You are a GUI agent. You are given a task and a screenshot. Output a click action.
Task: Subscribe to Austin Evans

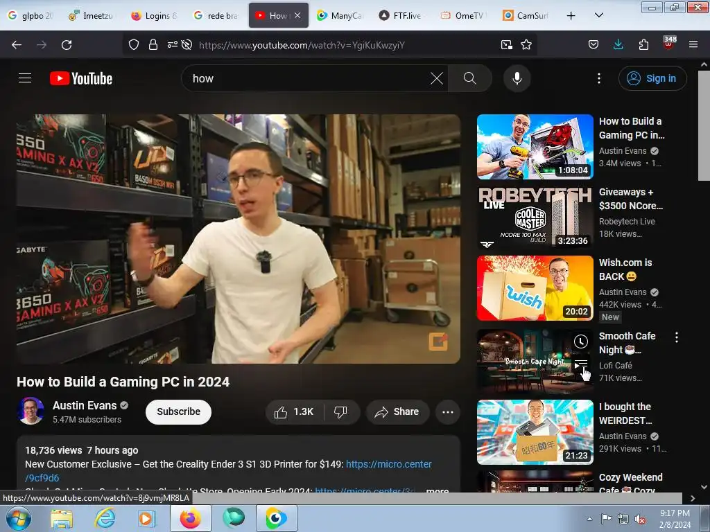(178, 411)
